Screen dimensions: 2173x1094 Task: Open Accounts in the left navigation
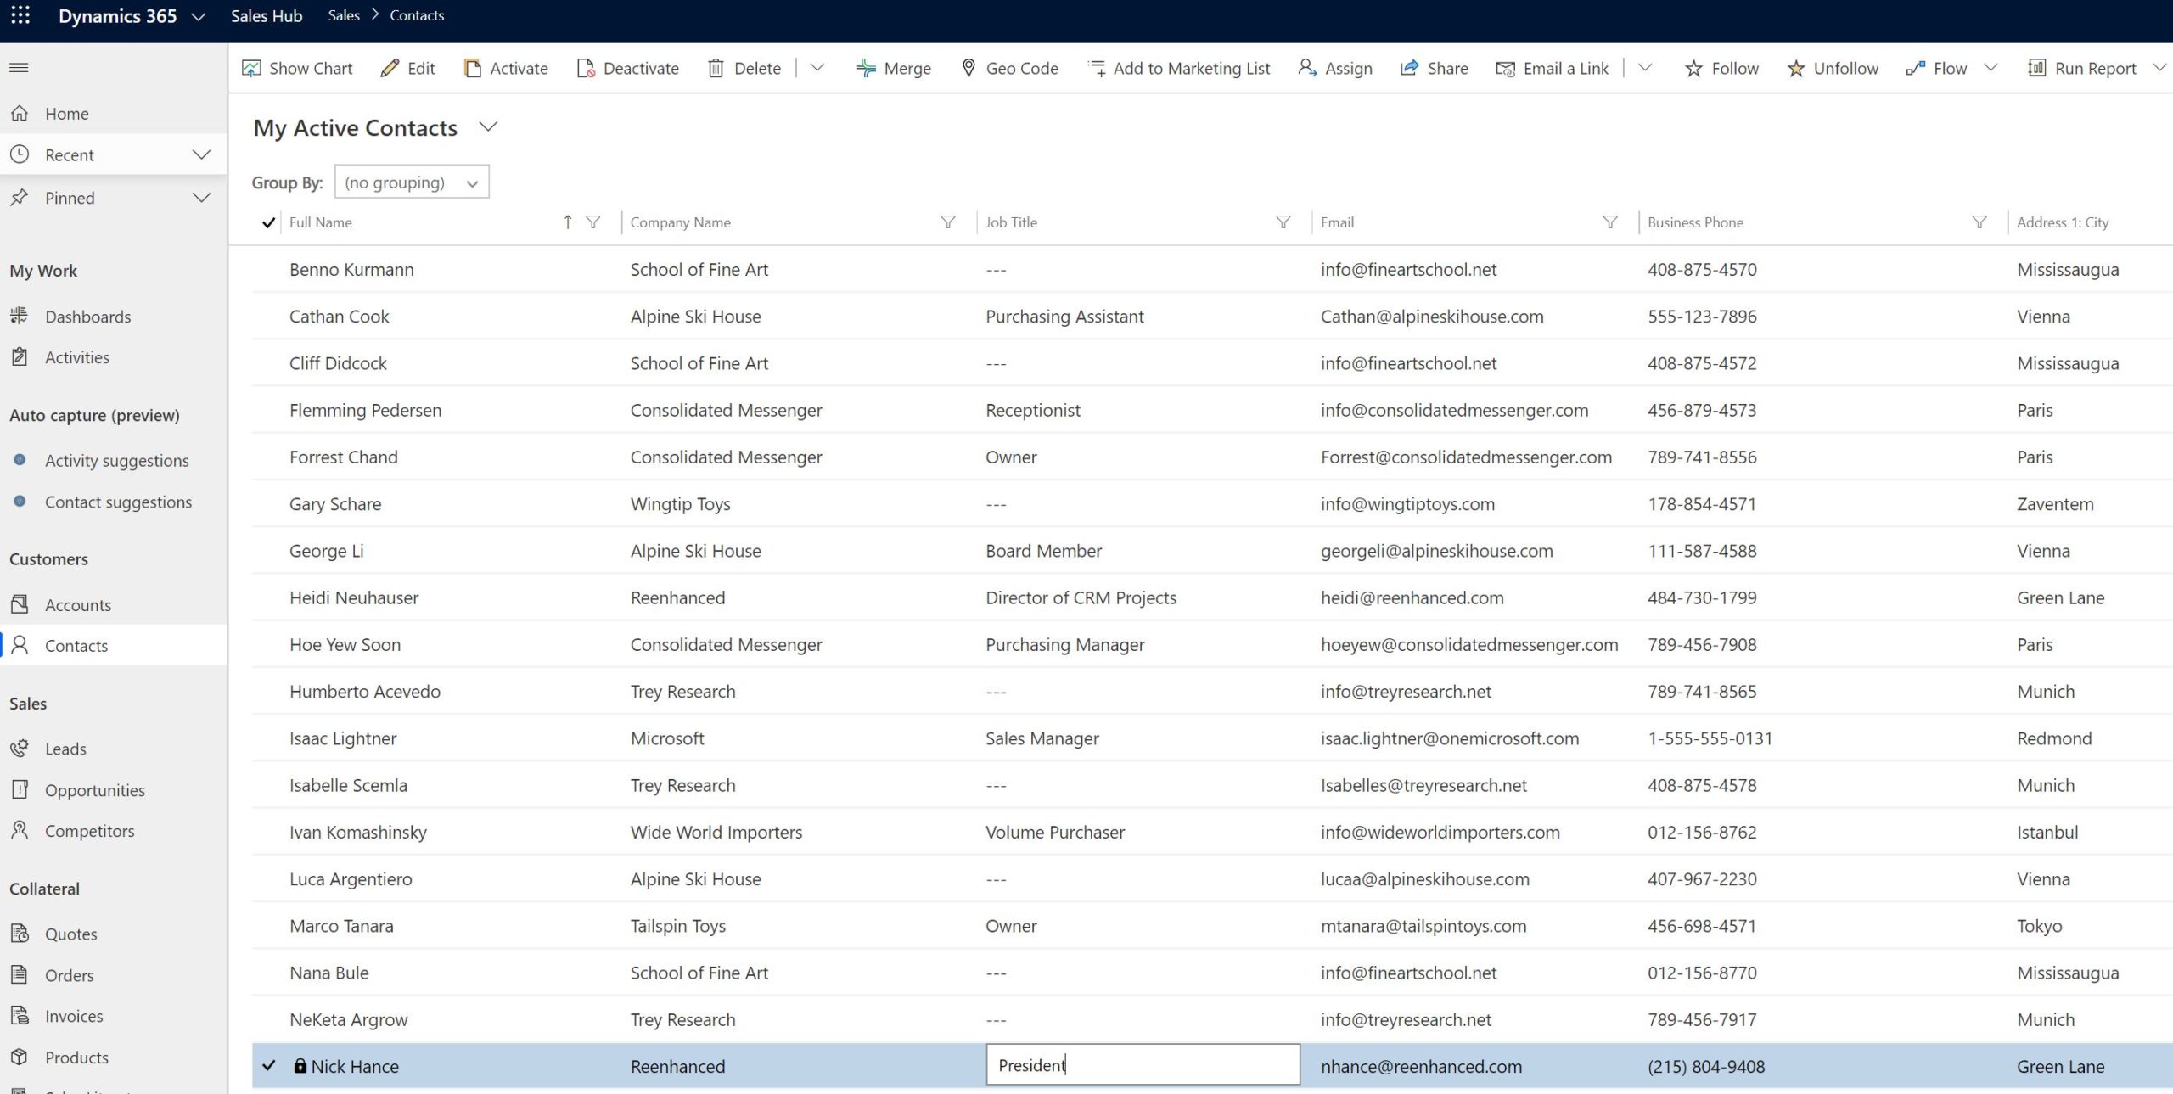coord(77,605)
